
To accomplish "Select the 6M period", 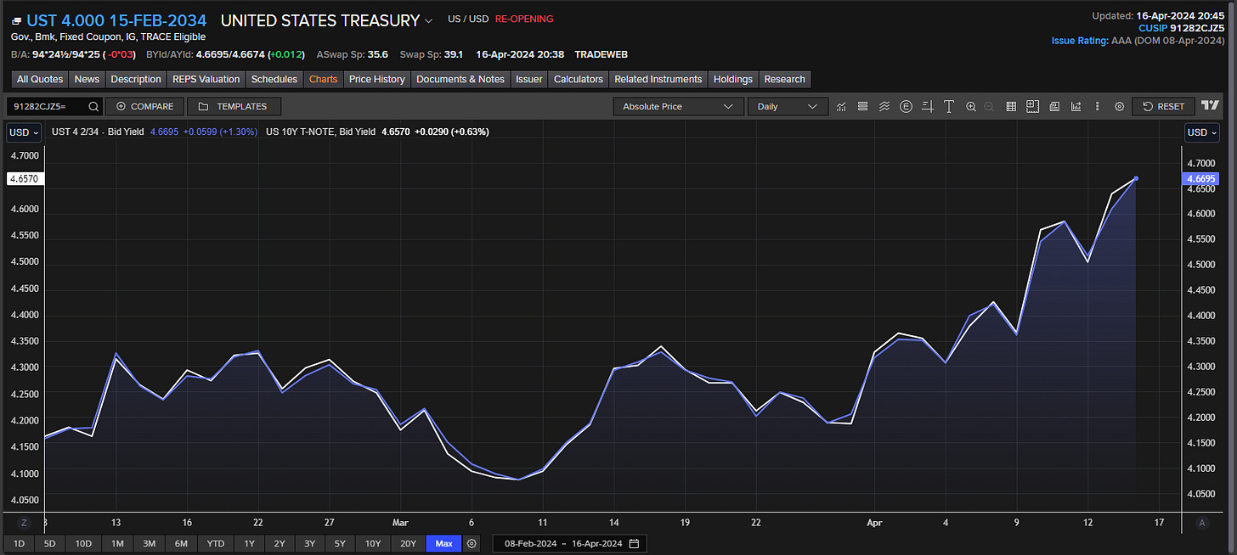I will pyautogui.click(x=181, y=543).
